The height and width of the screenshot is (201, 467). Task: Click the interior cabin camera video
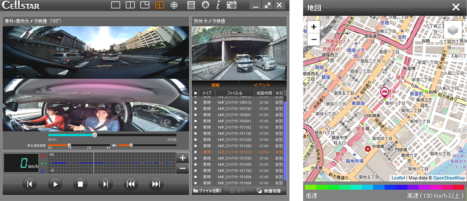pyautogui.click(x=96, y=105)
